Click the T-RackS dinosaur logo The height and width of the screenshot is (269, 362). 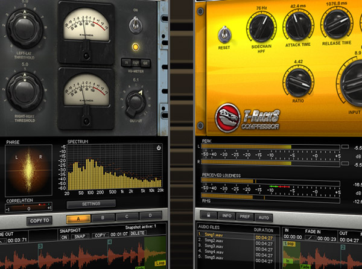click(x=227, y=118)
